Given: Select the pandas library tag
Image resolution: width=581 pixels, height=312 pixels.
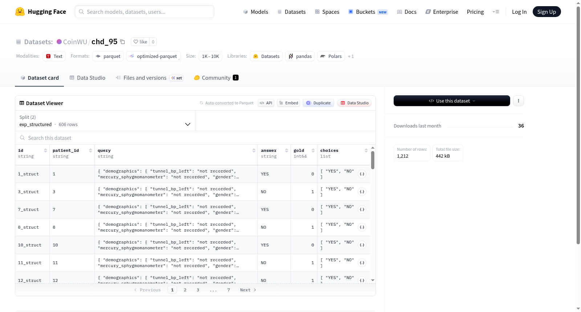Looking at the screenshot, I should (300, 57).
